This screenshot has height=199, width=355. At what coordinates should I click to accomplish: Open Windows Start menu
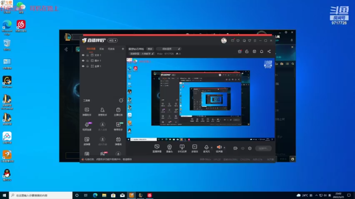click(4, 195)
